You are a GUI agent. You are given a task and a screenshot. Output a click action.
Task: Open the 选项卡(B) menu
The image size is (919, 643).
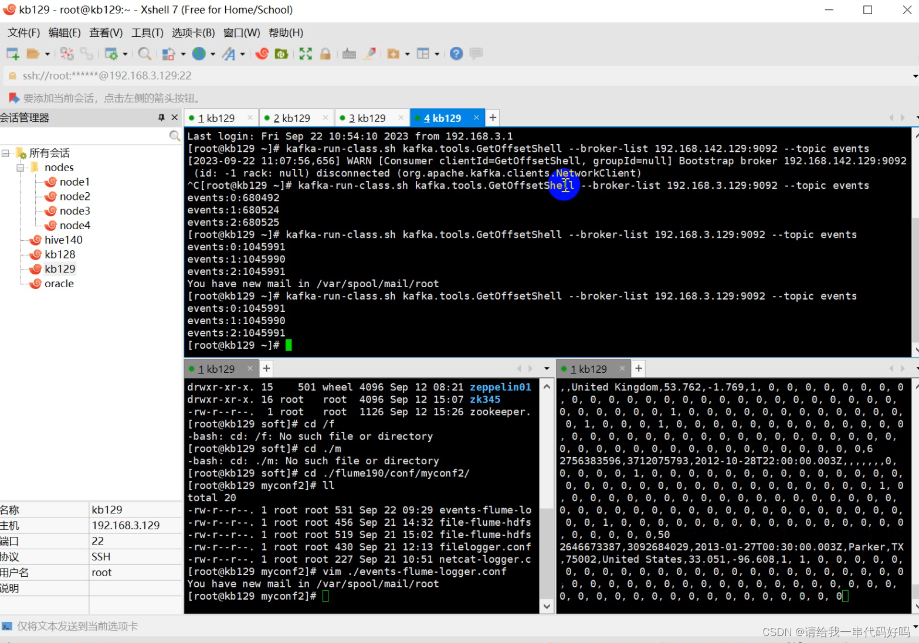194,33
